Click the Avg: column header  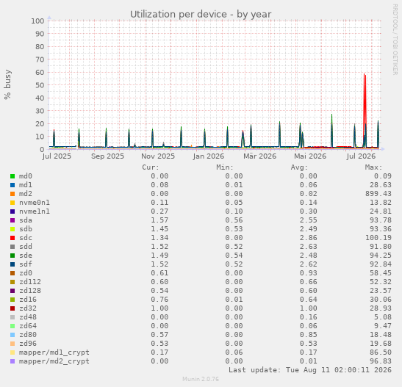click(x=299, y=167)
